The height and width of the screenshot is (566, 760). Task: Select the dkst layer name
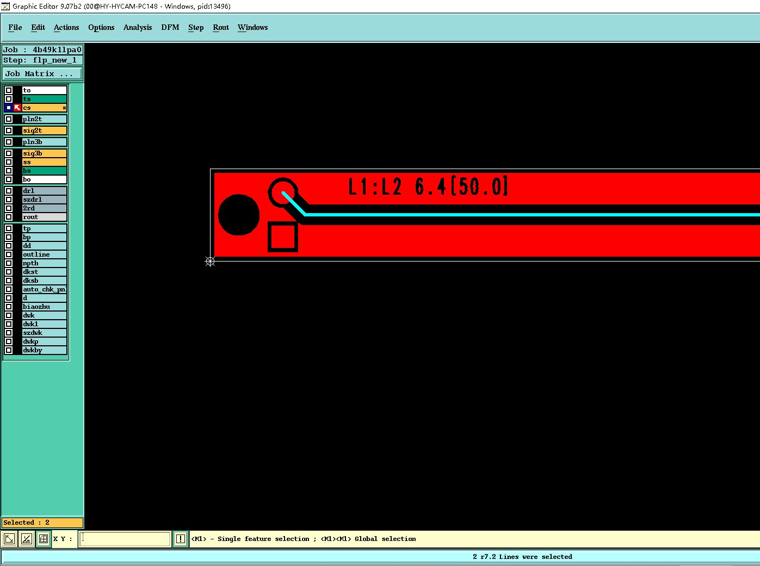click(x=45, y=272)
